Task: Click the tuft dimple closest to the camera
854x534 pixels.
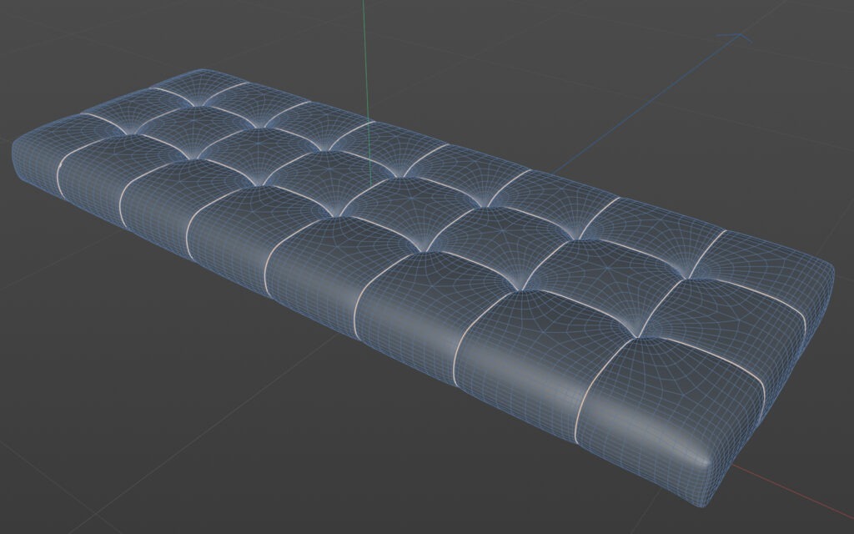Action: 635,335
